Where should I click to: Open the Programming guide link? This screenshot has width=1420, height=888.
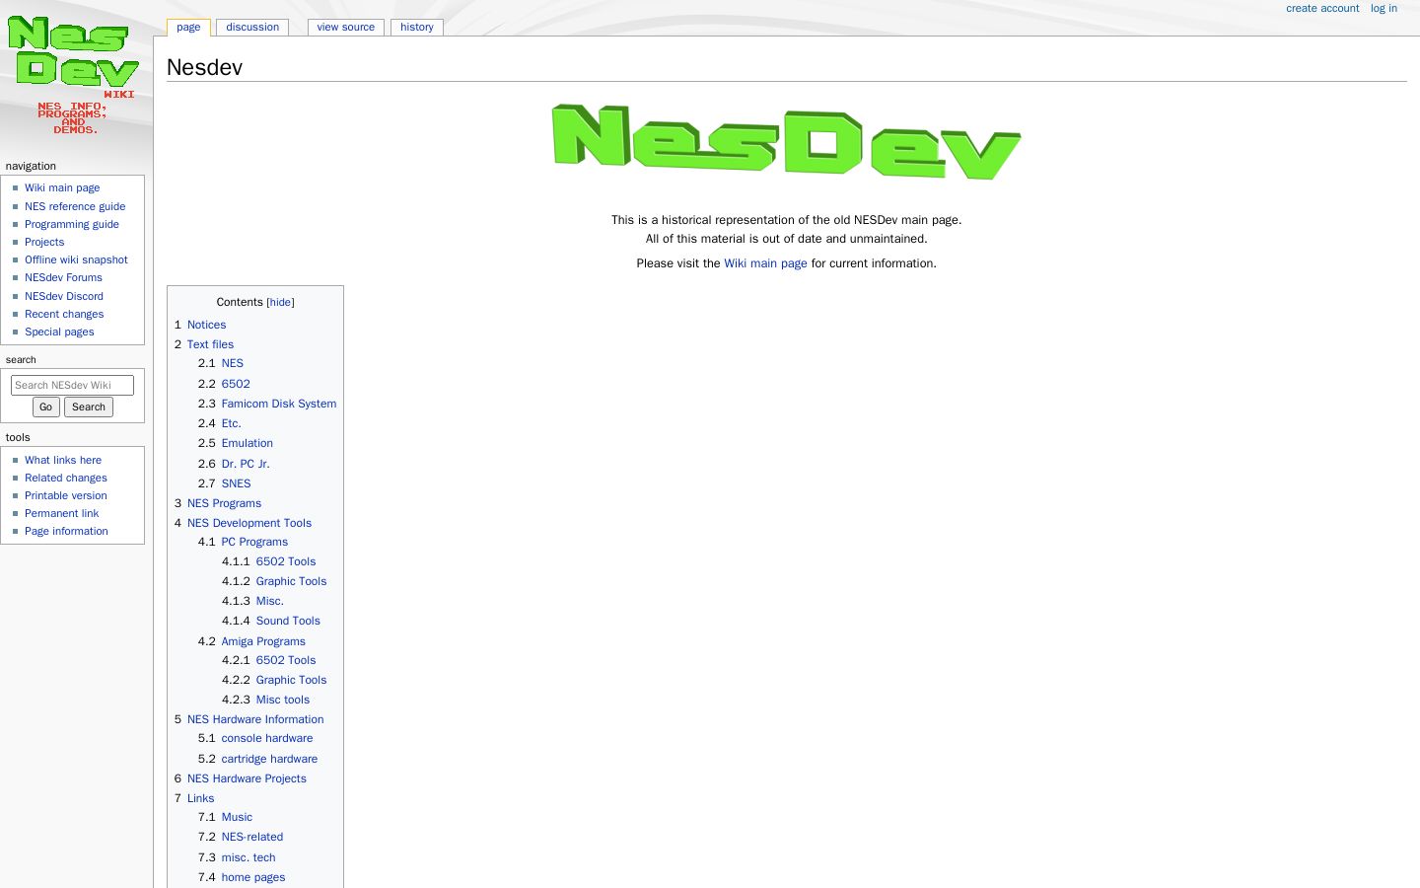click(x=72, y=224)
